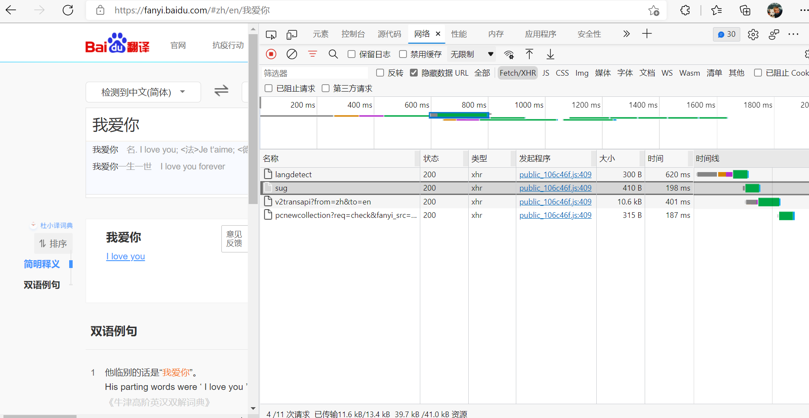The width and height of the screenshot is (809, 418).
Task: Open network conditions Wi-Fi icon
Action: click(x=509, y=54)
